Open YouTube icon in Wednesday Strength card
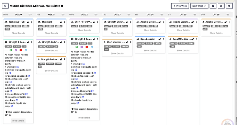Image resolution: width=237 pixels, height=125 pixels. (87, 47)
